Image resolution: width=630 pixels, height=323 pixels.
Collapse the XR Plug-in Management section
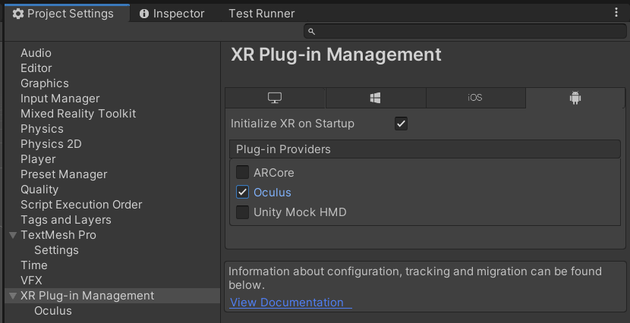[x=13, y=296]
